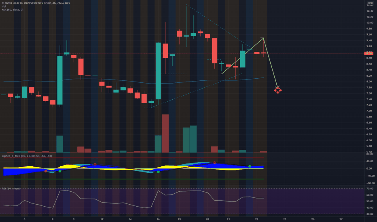Click the 30.00 RSI scale label

[x=370, y=214]
